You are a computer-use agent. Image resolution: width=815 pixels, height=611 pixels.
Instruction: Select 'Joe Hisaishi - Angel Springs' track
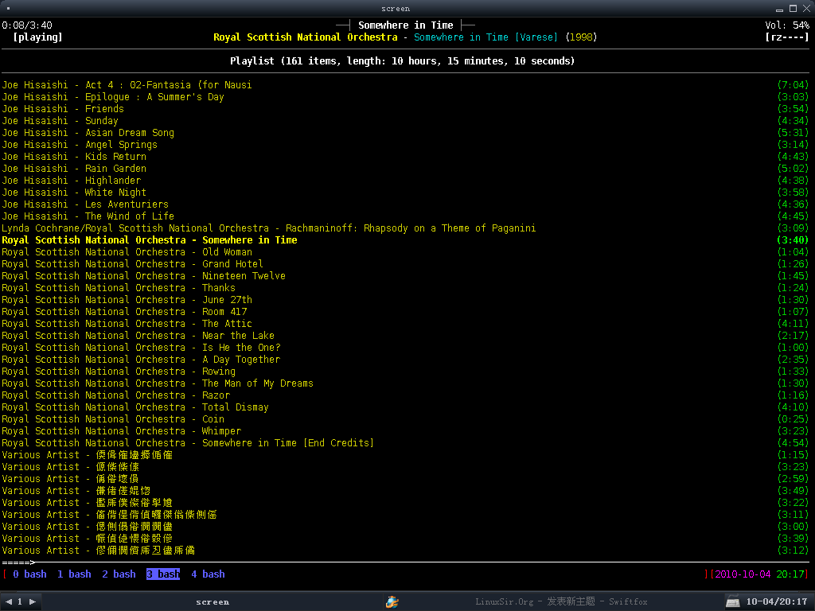tap(405, 145)
